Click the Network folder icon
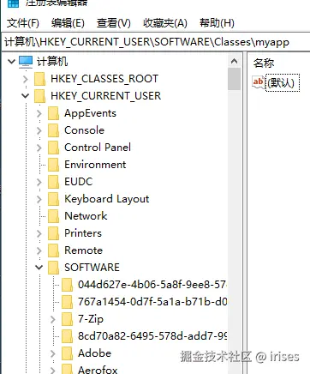The width and height of the screenshot is (310, 374). pos(53,216)
